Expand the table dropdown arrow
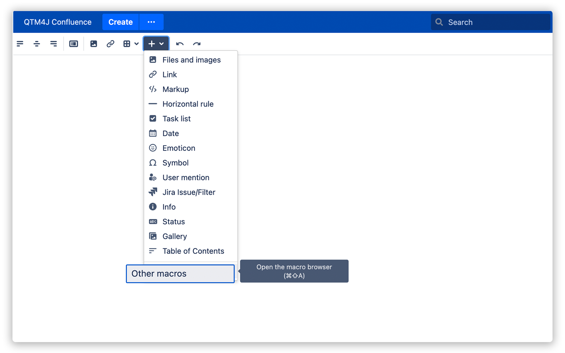 (x=136, y=44)
